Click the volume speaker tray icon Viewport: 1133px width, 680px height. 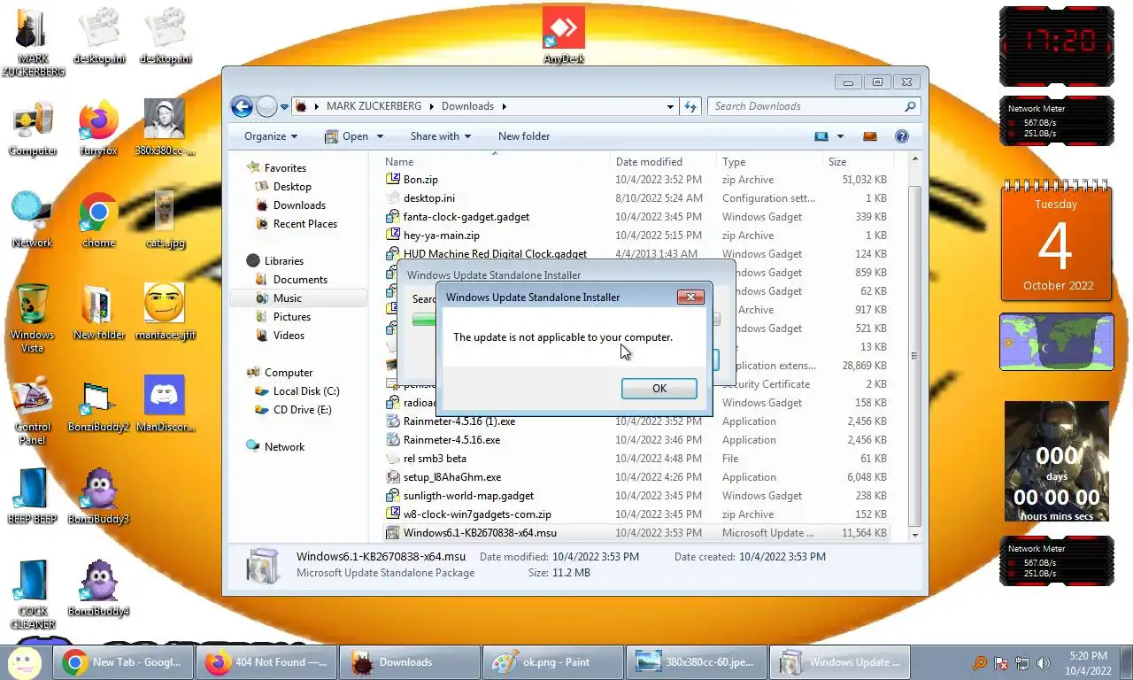[x=1044, y=663]
